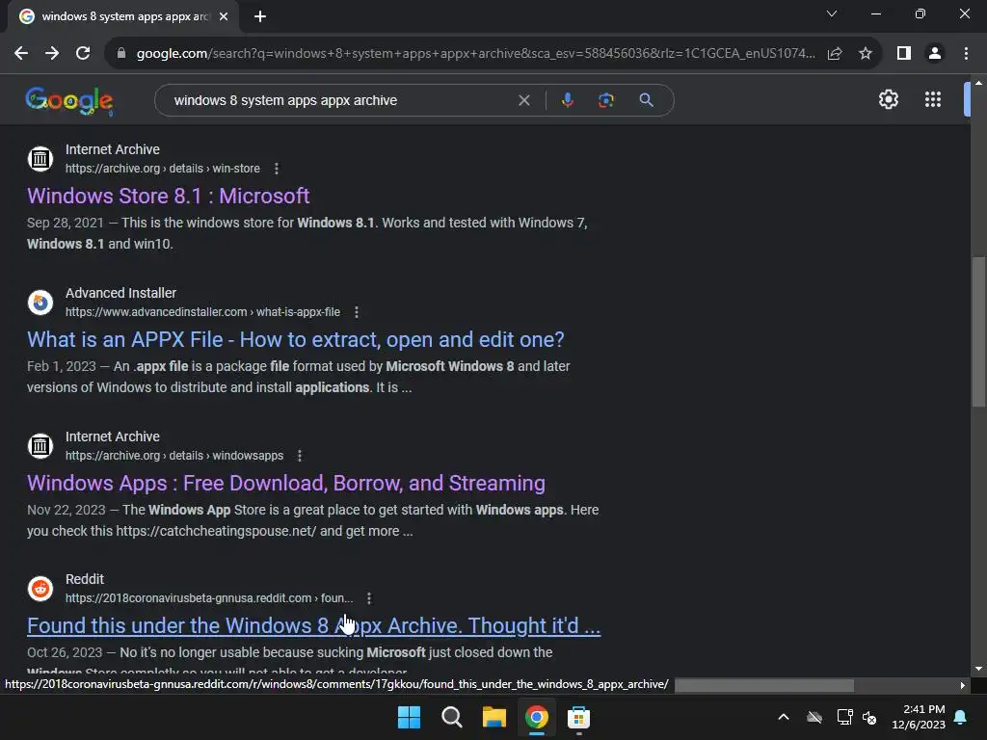Open Found this under Windows 8 Appx Archive result
The height and width of the screenshot is (740, 987).
(x=313, y=625)
